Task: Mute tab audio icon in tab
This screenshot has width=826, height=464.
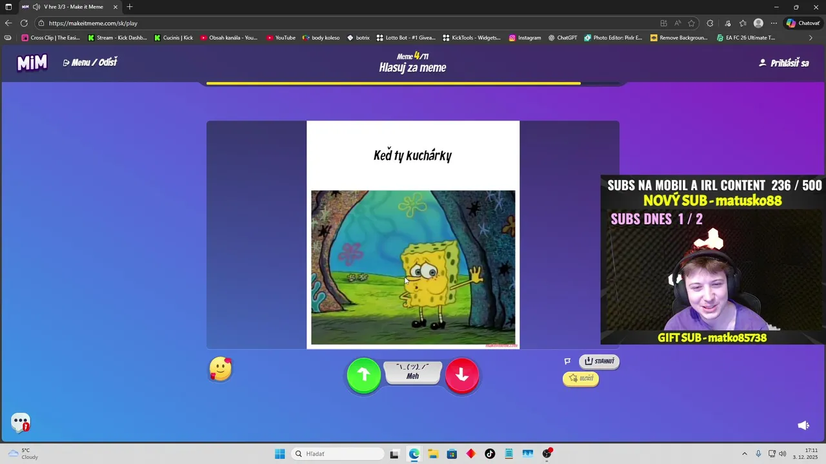Action: coord(36,7)
